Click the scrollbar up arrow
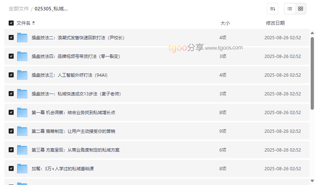The height and width of the screenshot is (185, 315). (x=312, y=33)
